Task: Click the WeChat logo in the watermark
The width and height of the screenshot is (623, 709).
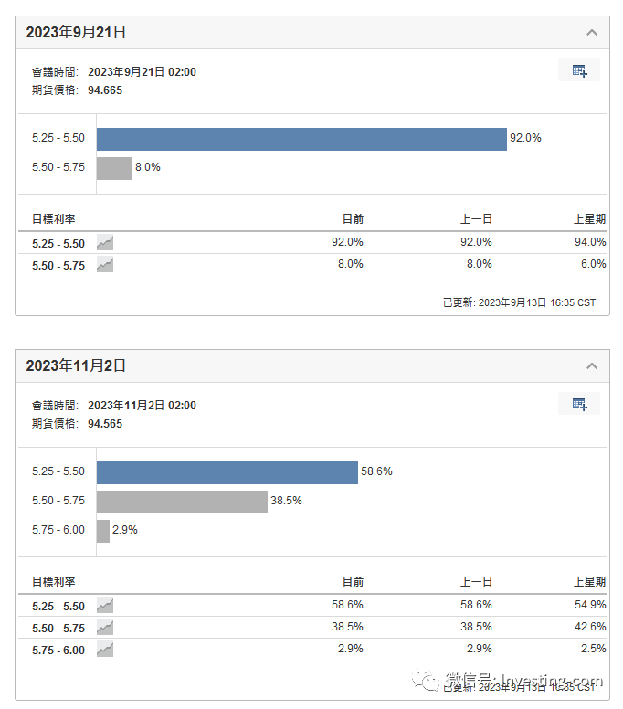Action: pyautogui.click(x=427, y=681)
